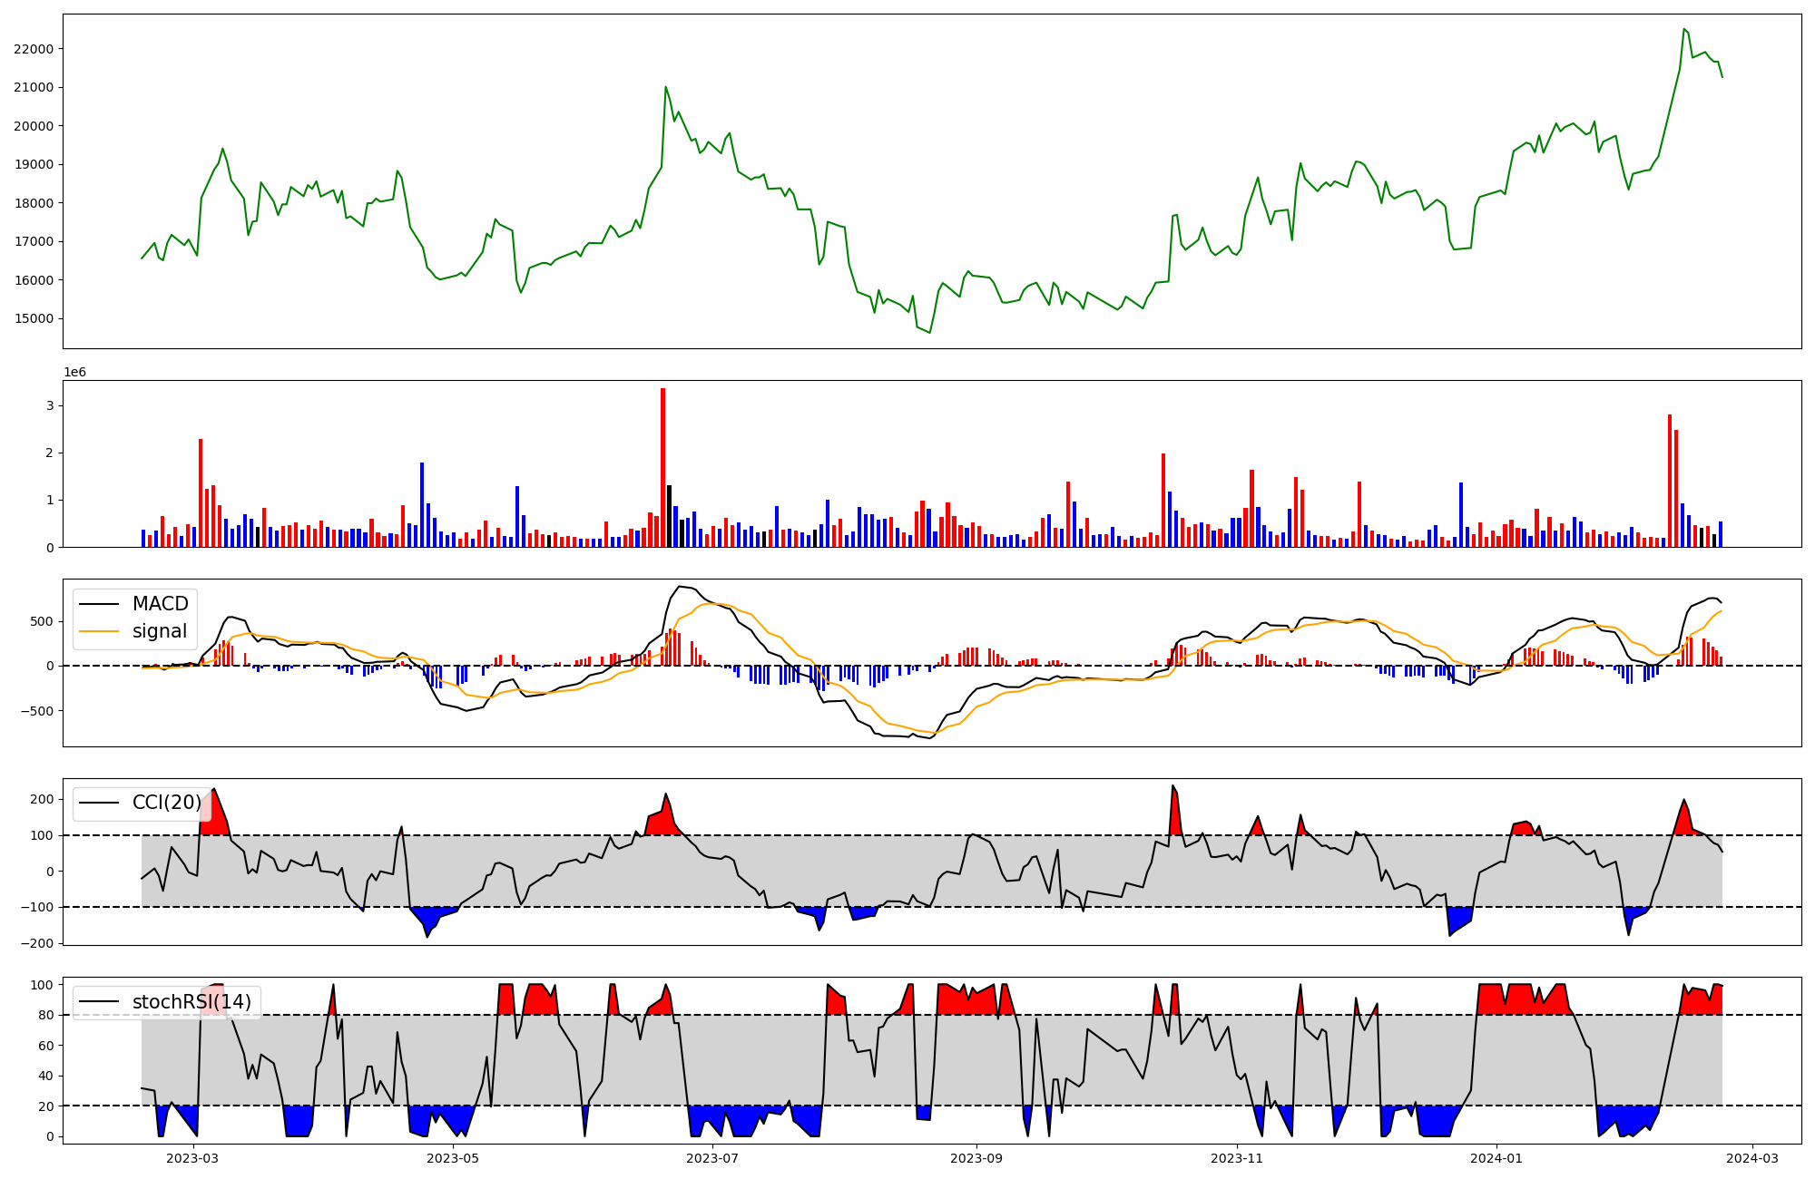
Task: Click the 2023-11 date tick label
Action: click(x=1237, y=1158)
